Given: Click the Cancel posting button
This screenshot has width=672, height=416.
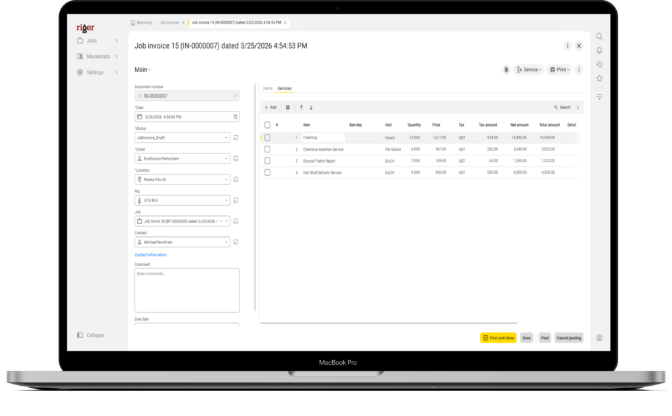Looking at the screenshot, I should coord(569,338).
